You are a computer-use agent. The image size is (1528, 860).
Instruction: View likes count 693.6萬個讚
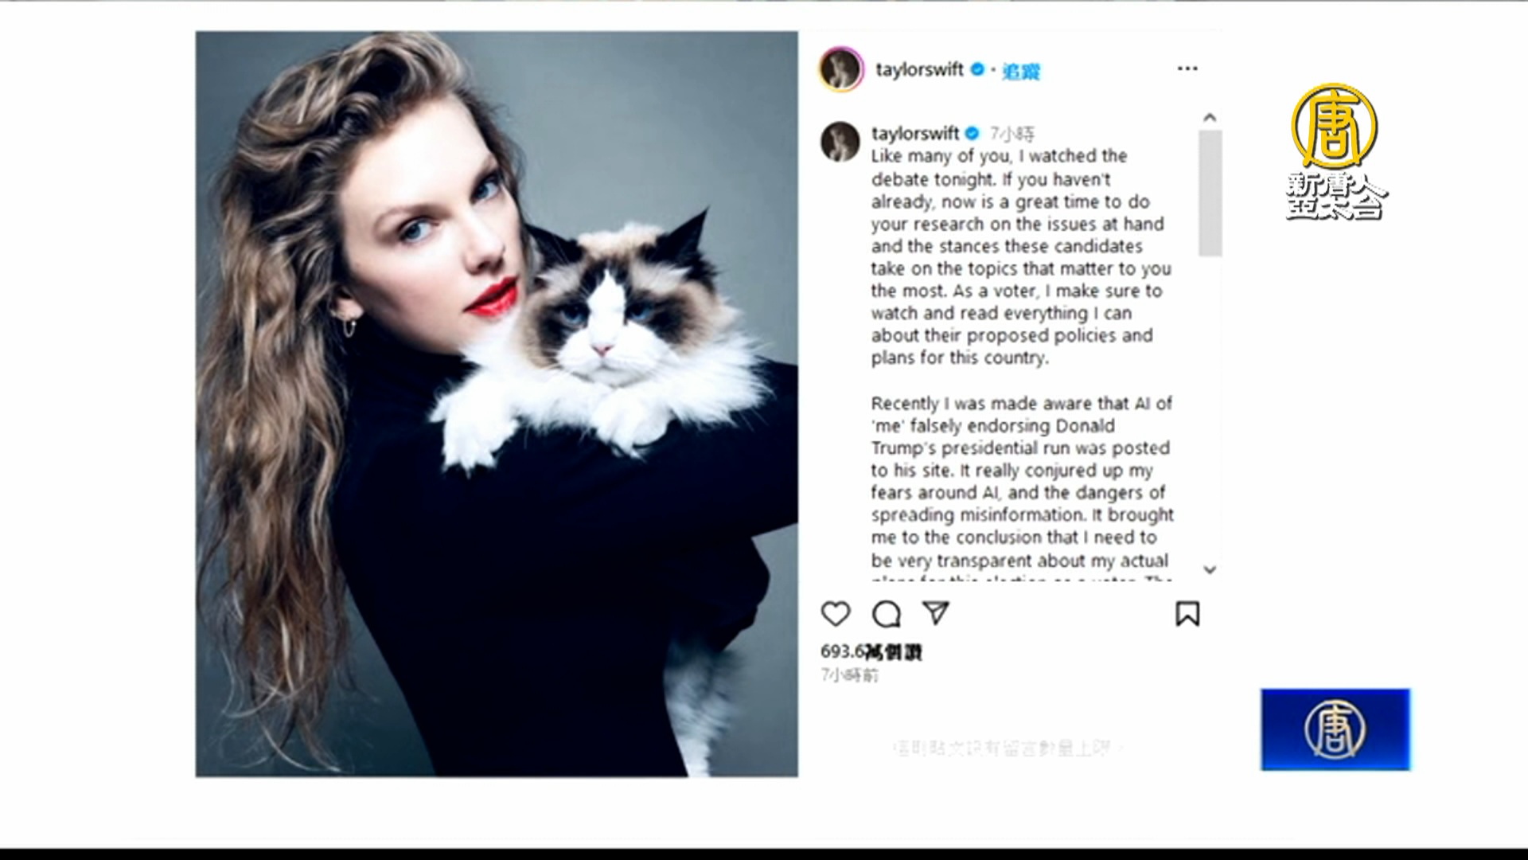coord(871,651)
